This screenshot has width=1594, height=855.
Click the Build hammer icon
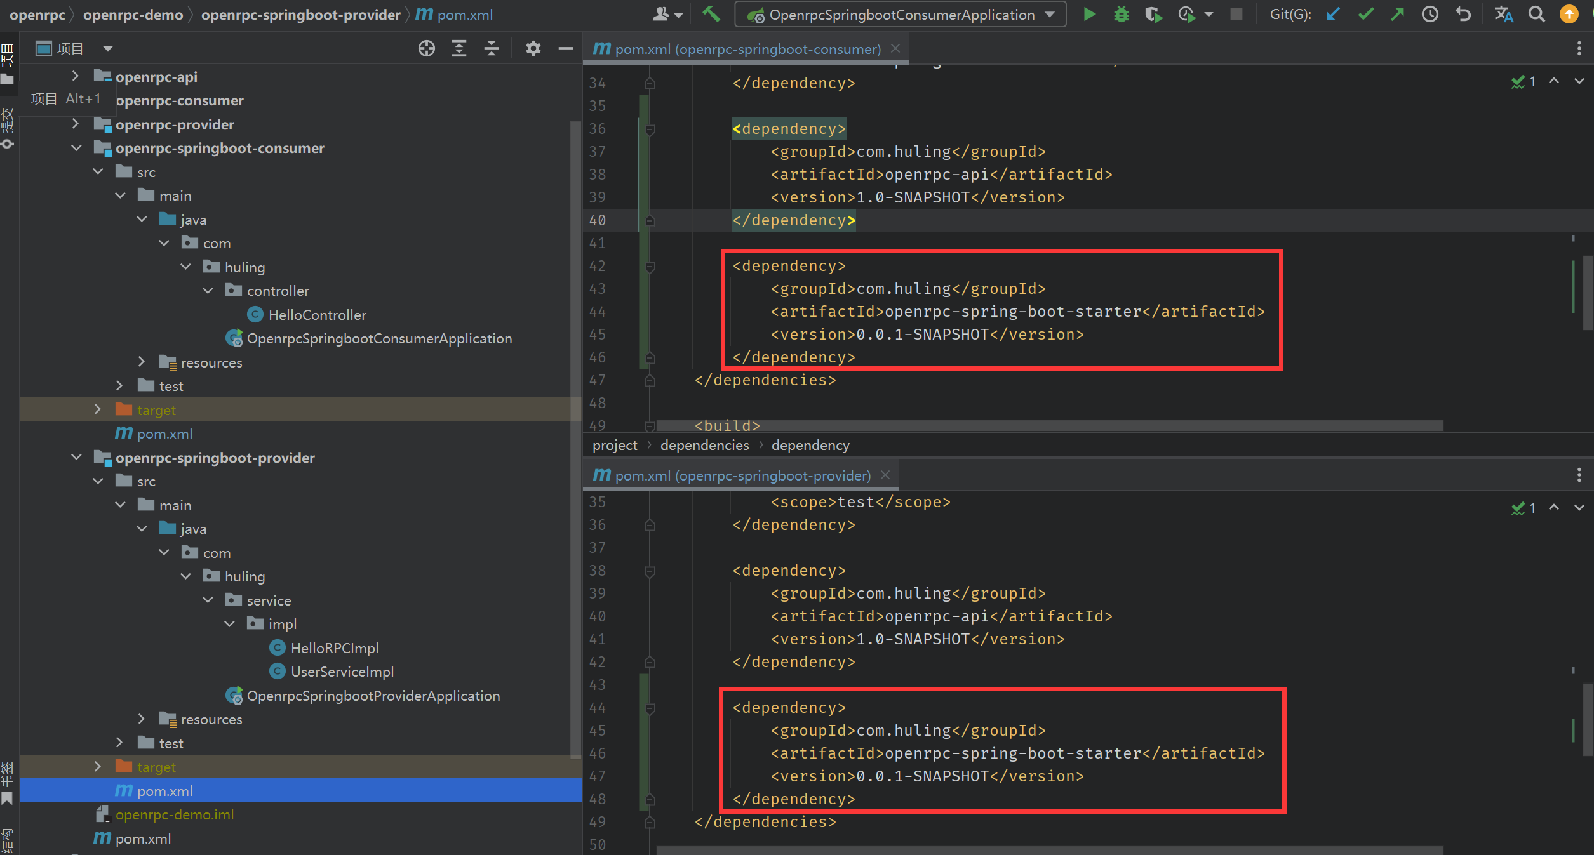pyautogui.click(x=711, y=14)
